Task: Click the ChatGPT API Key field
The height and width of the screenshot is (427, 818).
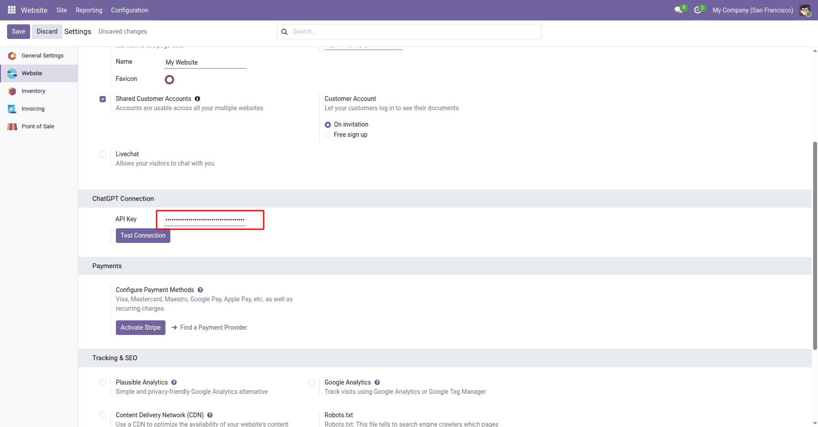Action: pyautogui.click(x=205, y=219)
